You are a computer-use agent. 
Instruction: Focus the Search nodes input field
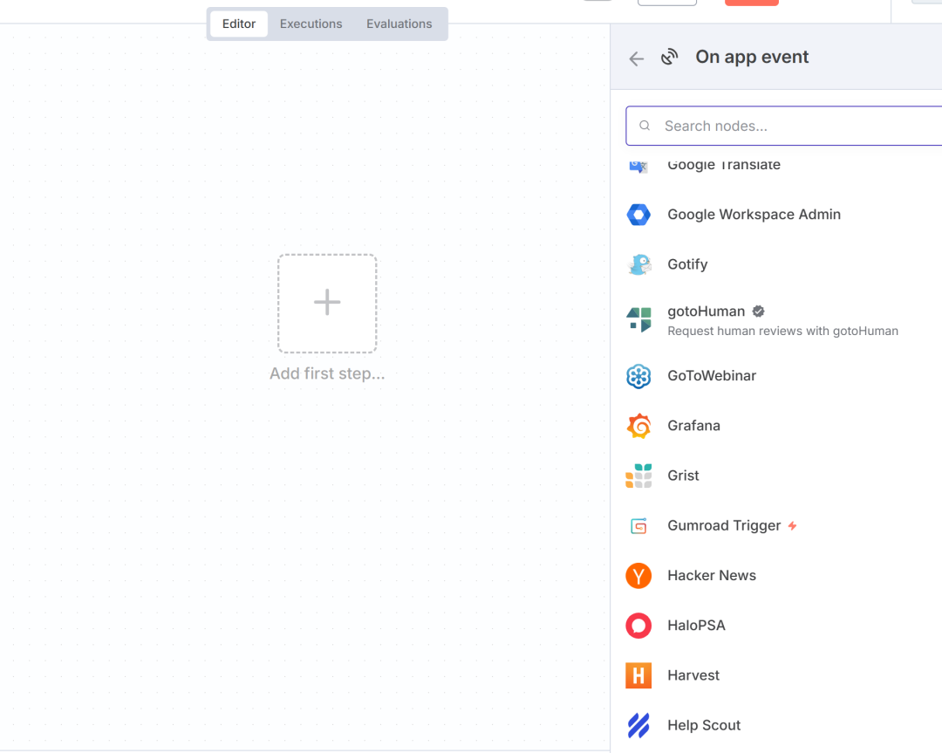(784, 126)
